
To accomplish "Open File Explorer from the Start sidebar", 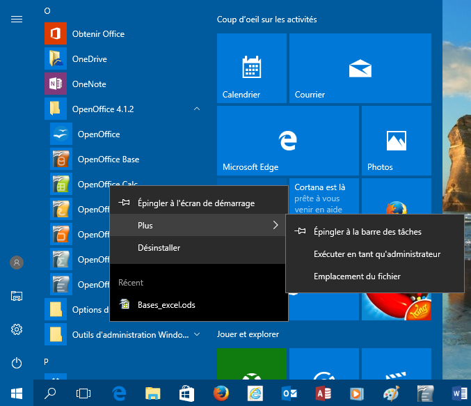I will [x=17, y=296].
